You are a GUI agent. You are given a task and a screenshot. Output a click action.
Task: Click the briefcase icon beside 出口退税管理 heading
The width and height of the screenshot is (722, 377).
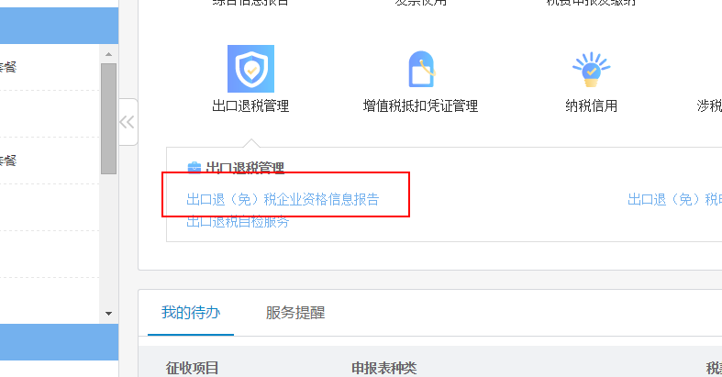click(x=194, y=168)
